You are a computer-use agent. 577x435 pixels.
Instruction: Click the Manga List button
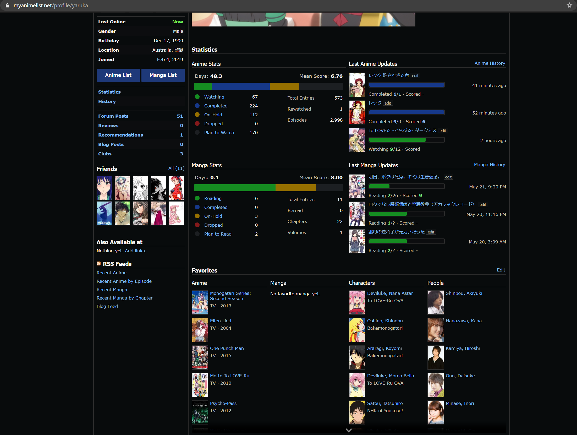click(x=163, y=75)
